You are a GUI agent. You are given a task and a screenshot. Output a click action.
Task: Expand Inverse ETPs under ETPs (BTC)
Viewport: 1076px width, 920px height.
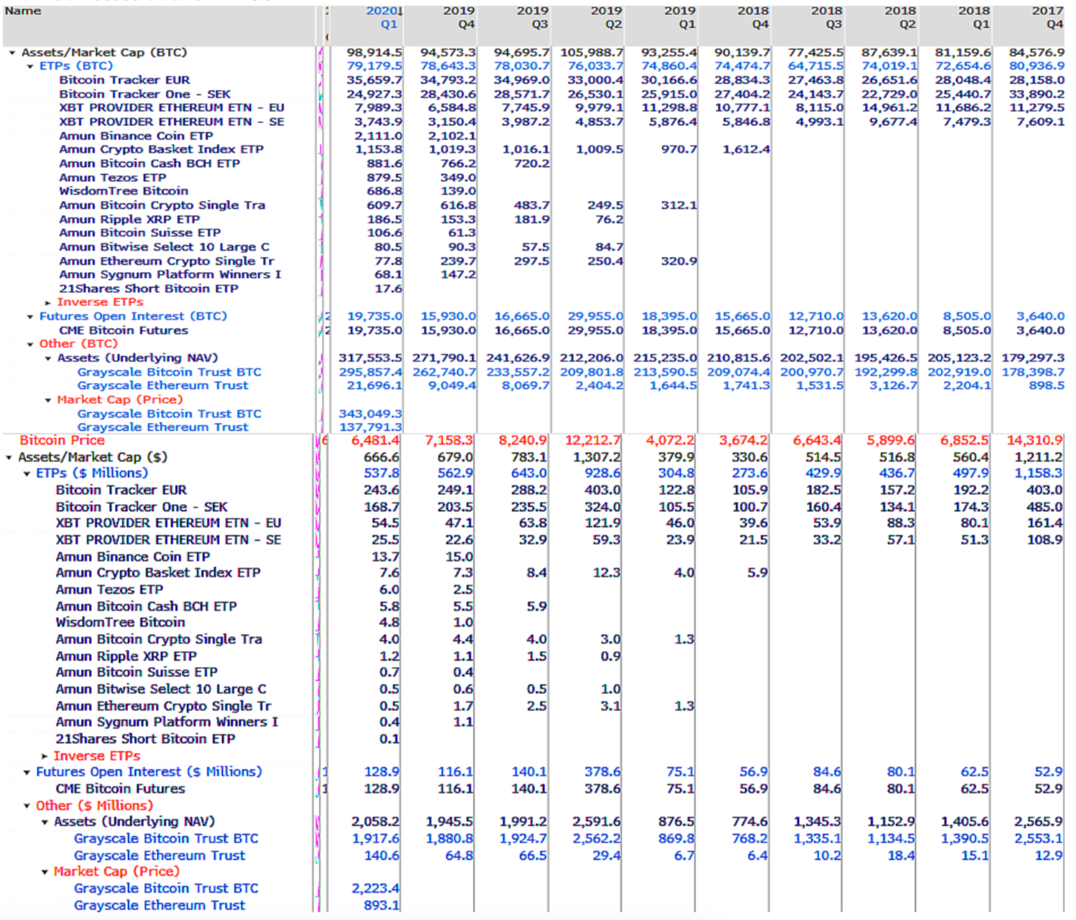click(48, 302)
